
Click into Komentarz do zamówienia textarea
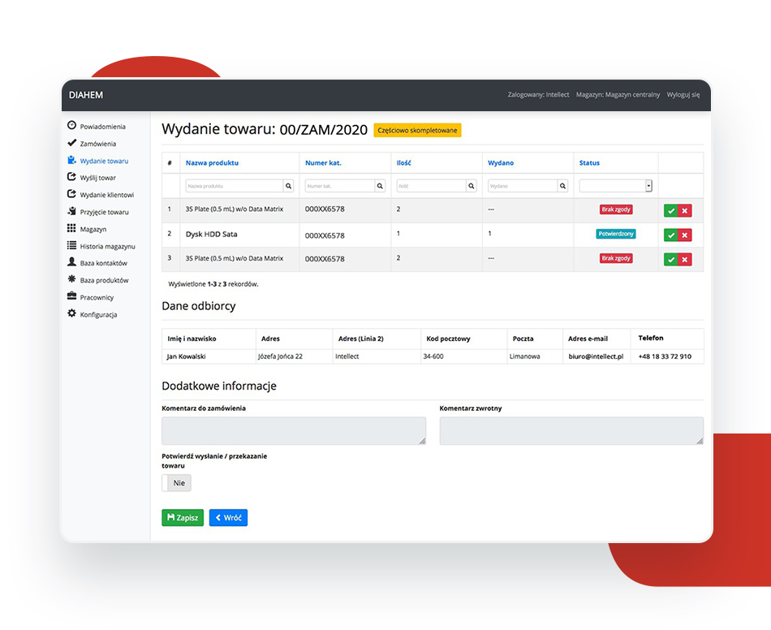294,431
